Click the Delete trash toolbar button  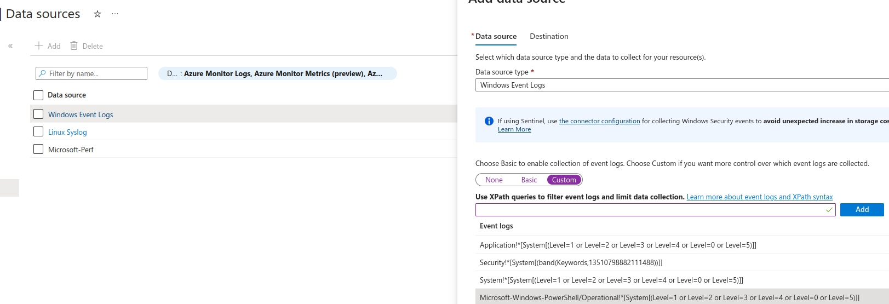click(87, 46)
